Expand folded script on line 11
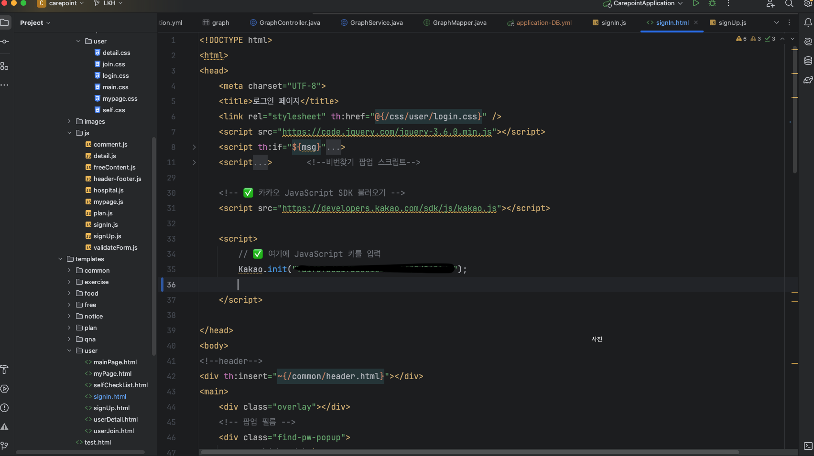 [194, 162]
